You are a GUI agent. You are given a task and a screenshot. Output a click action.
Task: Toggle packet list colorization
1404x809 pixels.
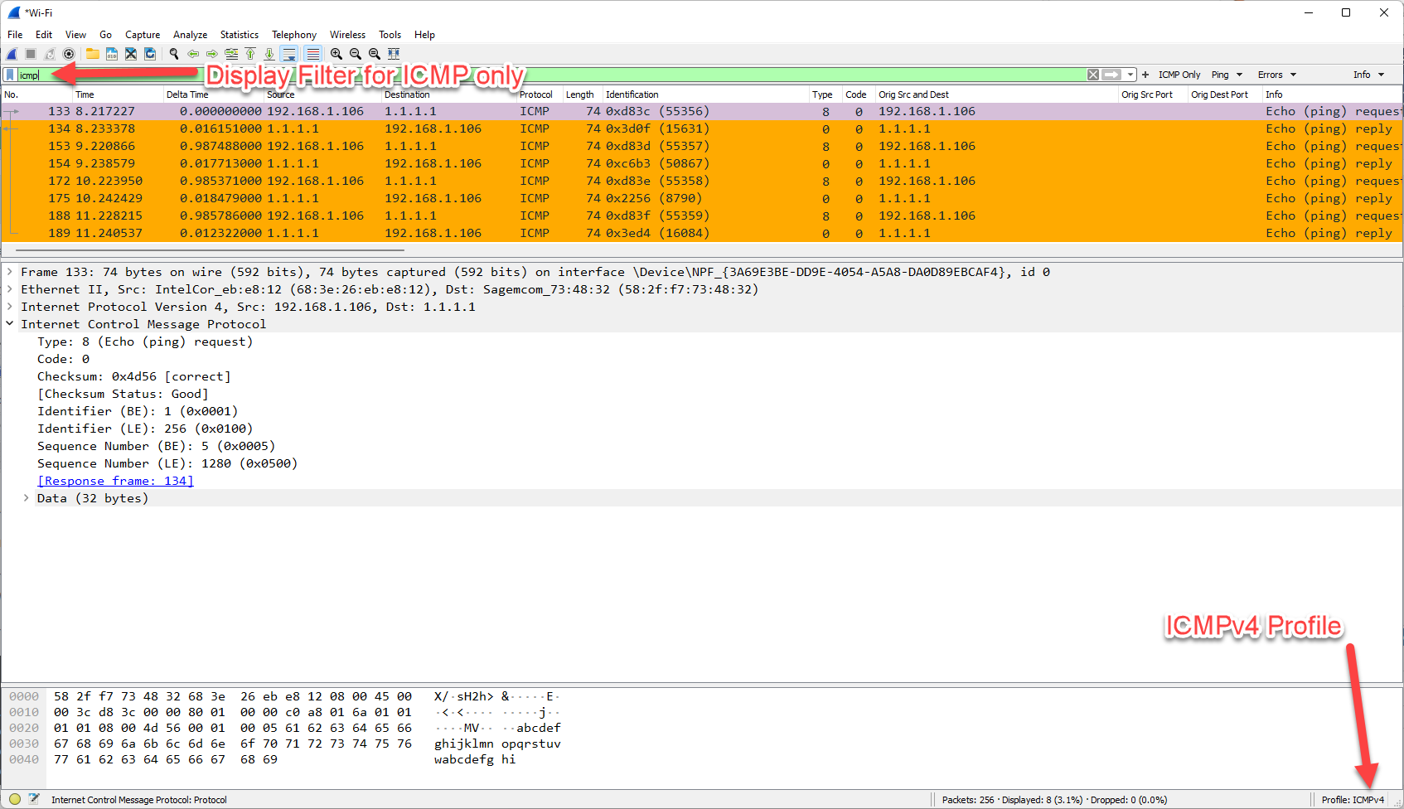[312, 53]
